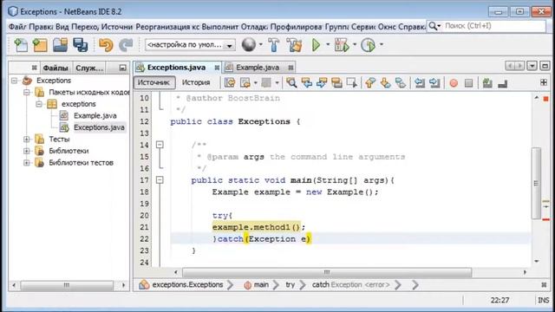Viewport: 555px width, 312px height.
Task: Click the gray Stop Macro Recording icon
Action: point(468,83)
